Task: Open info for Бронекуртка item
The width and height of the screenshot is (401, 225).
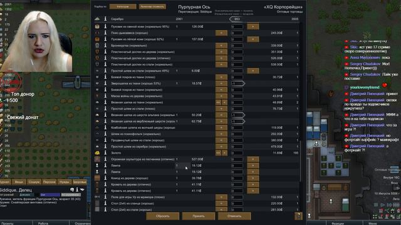Action: click(x=105, y=46)
